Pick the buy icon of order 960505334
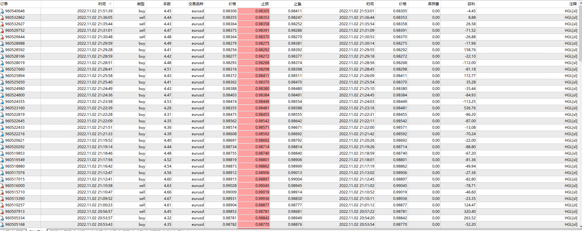 click(2, 218)
